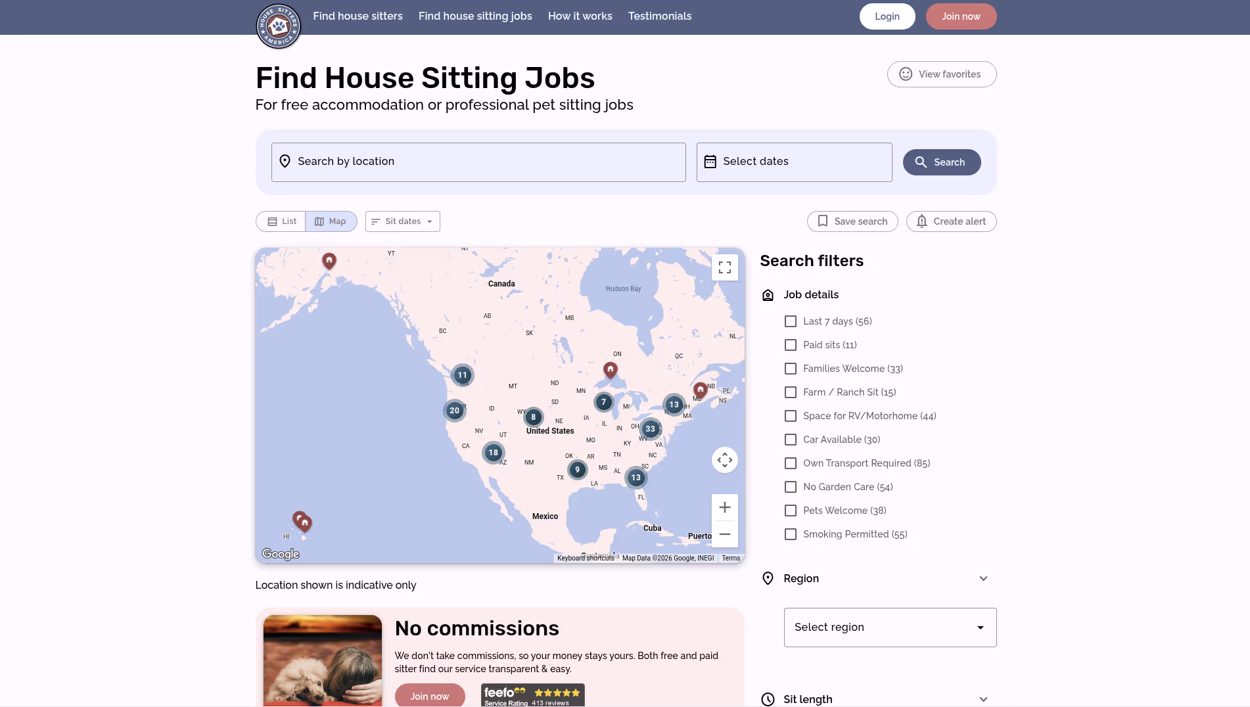Image resolution: width=1250 pixels, height=707 pixels.
Task: Open the map cluster marked 8
Action: [x=533, y=417]
